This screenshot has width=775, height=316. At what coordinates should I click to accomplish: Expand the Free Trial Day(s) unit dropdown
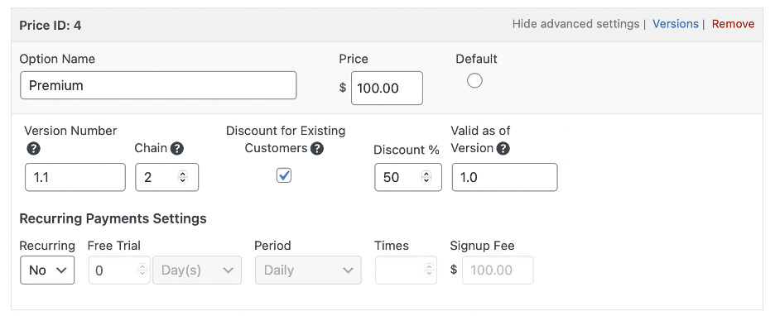click(x=197, y=270)
